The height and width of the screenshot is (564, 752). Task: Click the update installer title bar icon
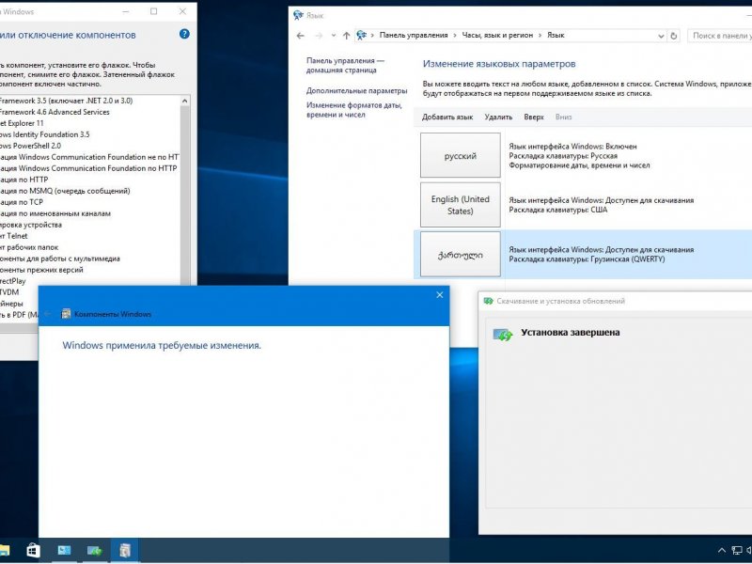[x=488, y=301]
